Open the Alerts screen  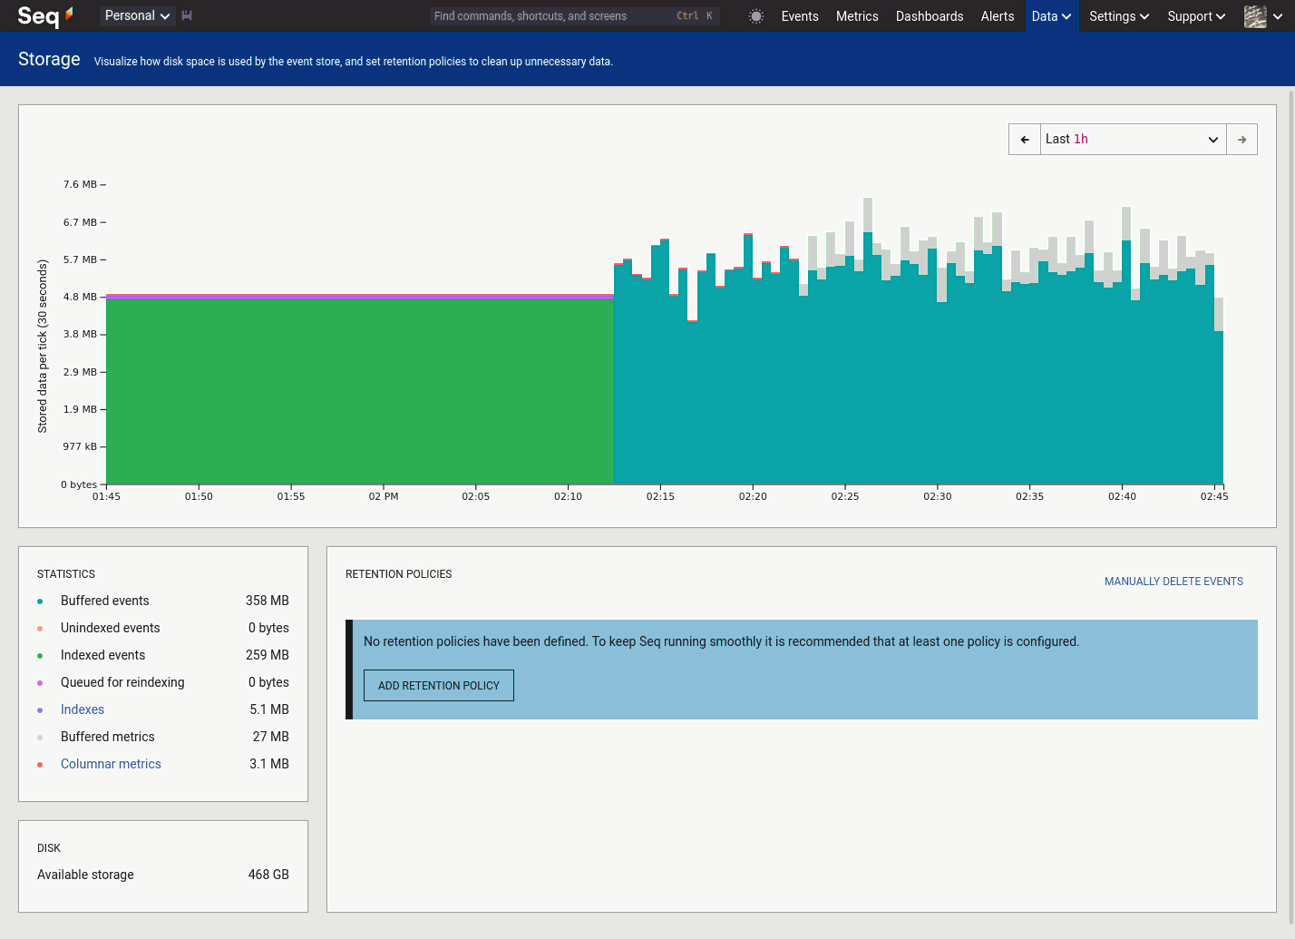(x=998, y=16)
